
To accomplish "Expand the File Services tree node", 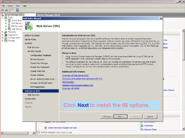I will point(6,26).
